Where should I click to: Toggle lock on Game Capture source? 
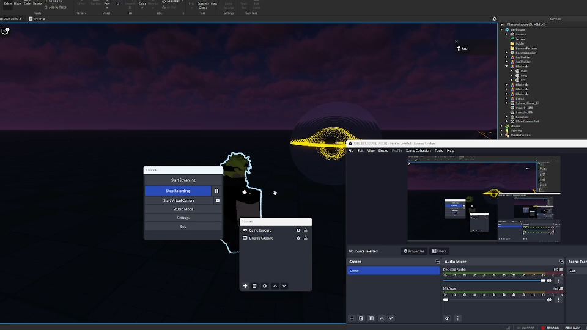point(306,230)
